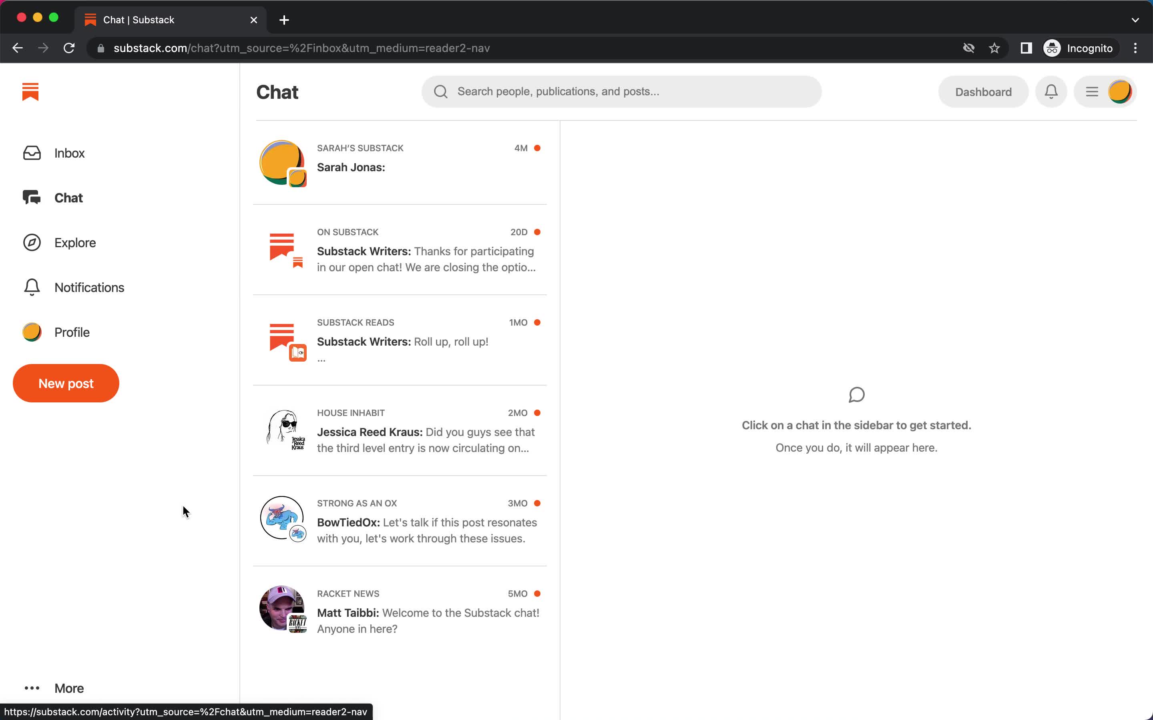Click the Notifications bell icon
This screenshot has width=1153, height=720.
(x=1052, y=91)
